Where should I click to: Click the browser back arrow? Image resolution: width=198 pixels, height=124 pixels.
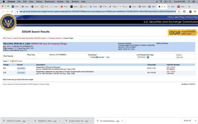click(x=3, y=11)
